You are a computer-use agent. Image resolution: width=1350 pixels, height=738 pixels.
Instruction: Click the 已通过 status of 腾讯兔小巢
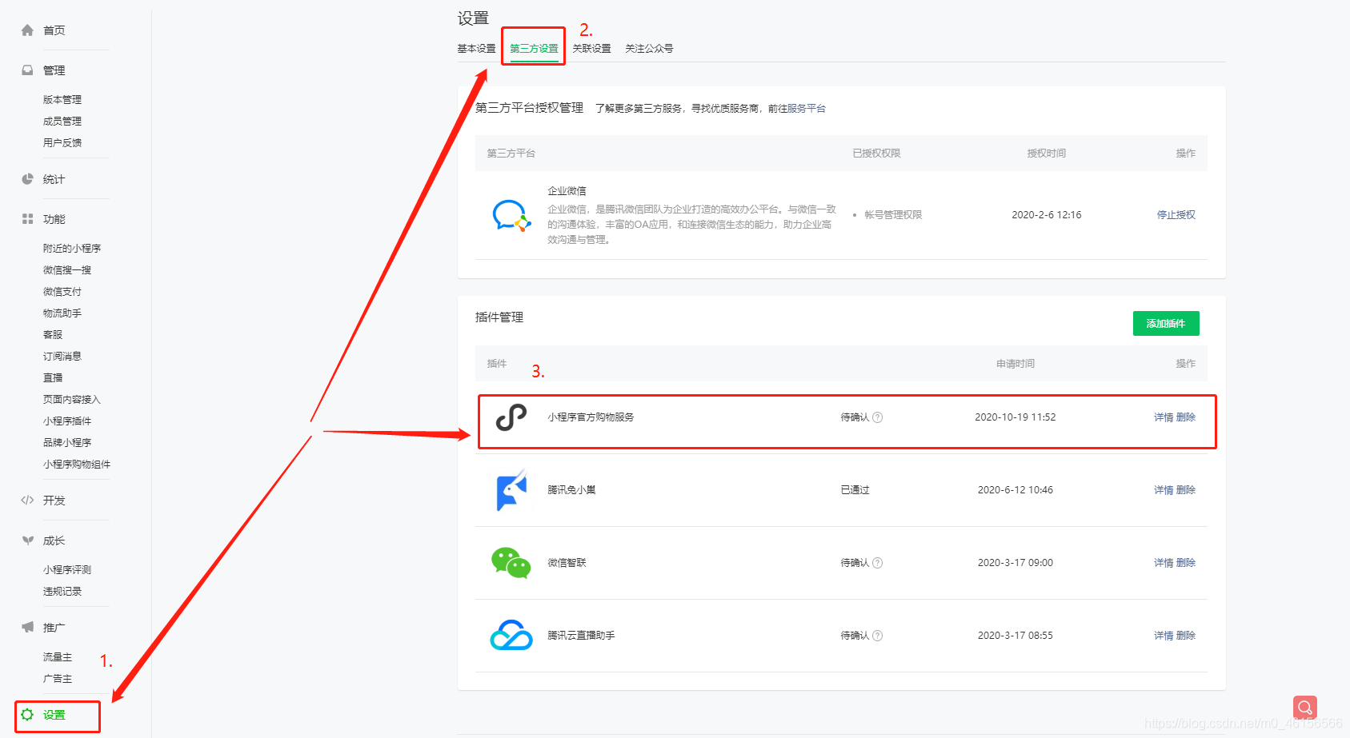tap(855, 490)
